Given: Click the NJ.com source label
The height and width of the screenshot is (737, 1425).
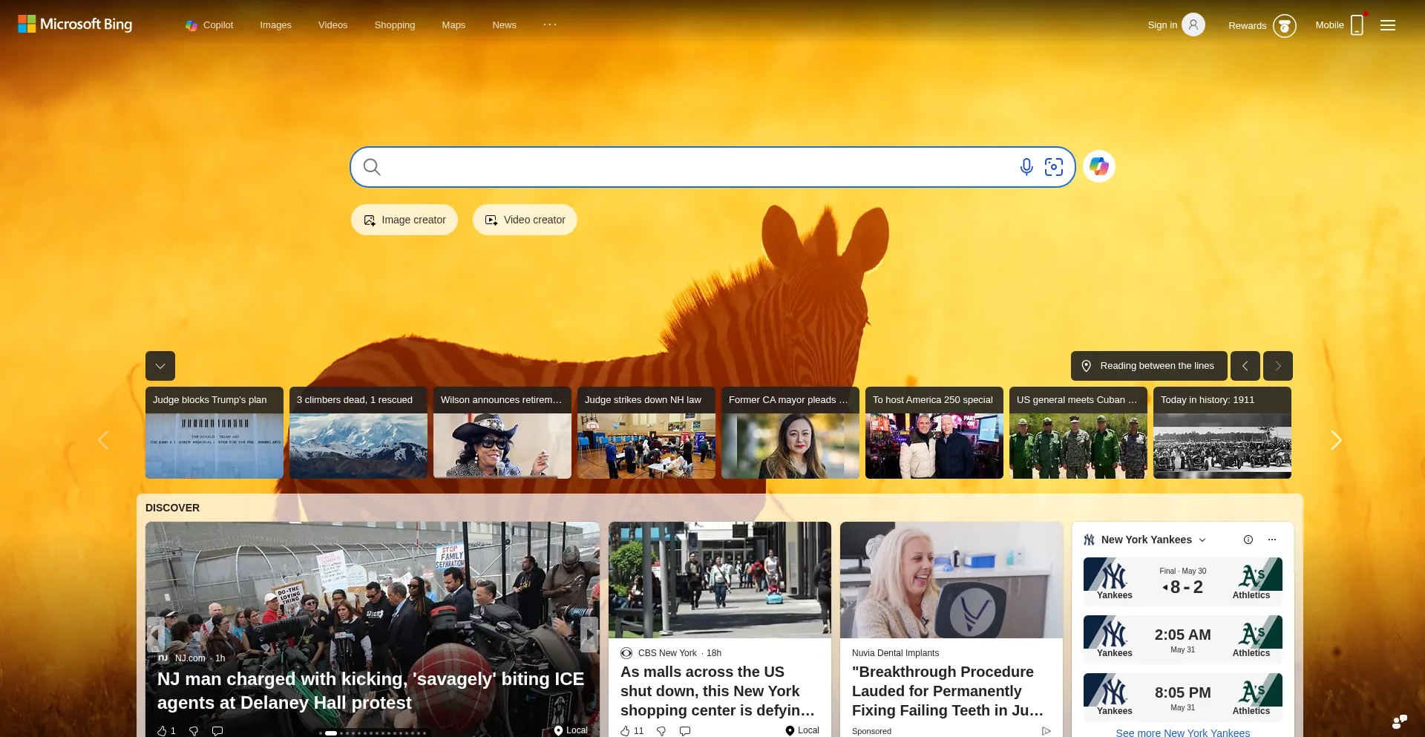Looking at the screenshot, I should pos(190,658).
